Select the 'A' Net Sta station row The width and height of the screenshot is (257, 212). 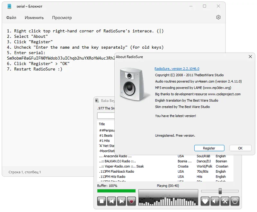pyautogui.click(x=107, y=146)
